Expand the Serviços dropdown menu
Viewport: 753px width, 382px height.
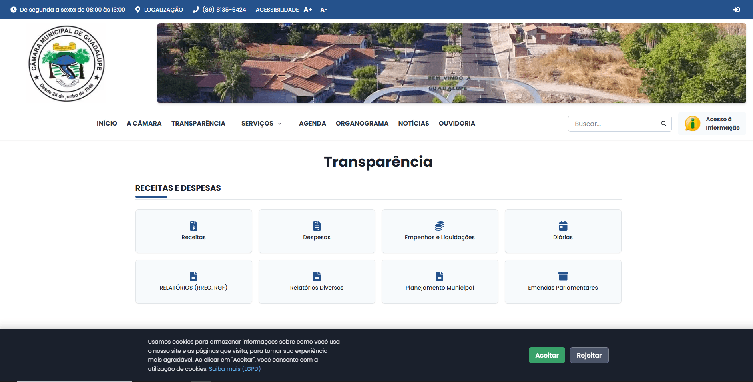click(261, 124)
